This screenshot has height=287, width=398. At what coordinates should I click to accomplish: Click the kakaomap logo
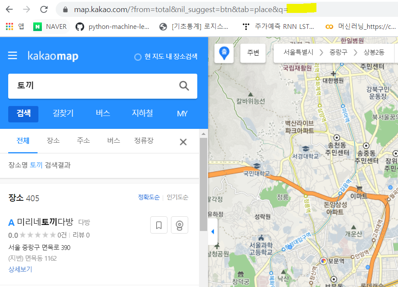tap(53, 56)
